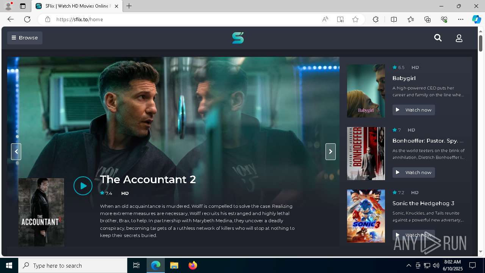Close the SFlix tab
485x273 pixels.
pyautogui.click(x=116, y=6)
